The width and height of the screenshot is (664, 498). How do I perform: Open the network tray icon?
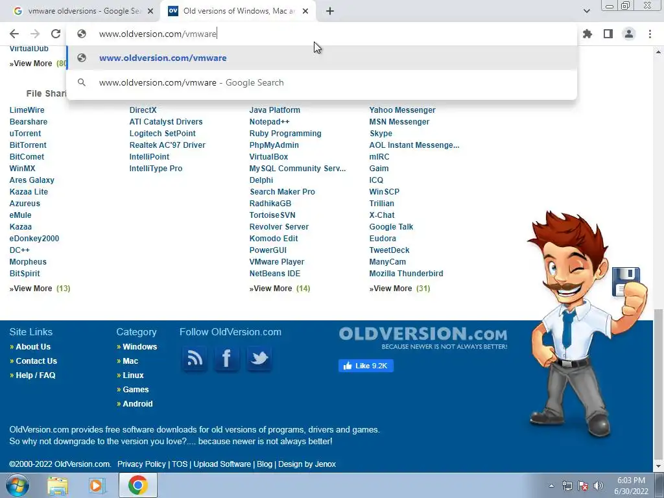567,486
